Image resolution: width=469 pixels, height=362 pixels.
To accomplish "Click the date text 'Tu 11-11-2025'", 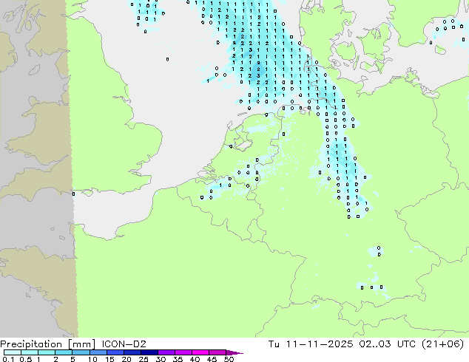I will (311, 344).
